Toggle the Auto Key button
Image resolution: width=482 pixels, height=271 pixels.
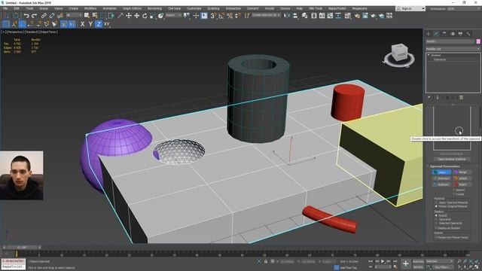point(419,261)
